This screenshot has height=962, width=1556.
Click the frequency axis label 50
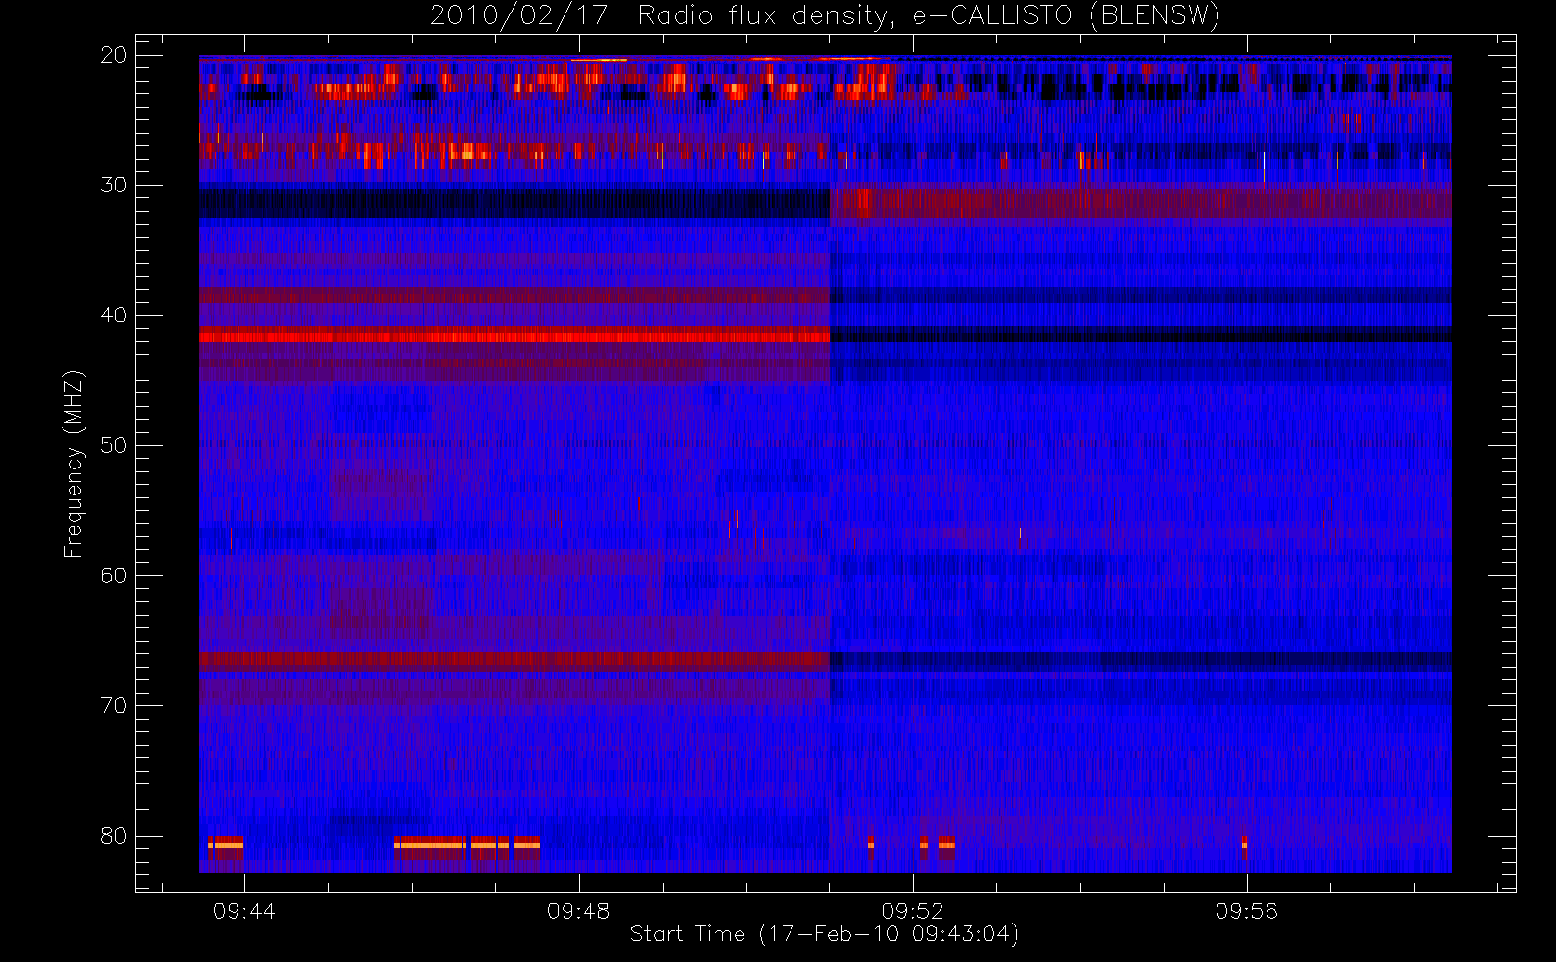tap(113, 445)
